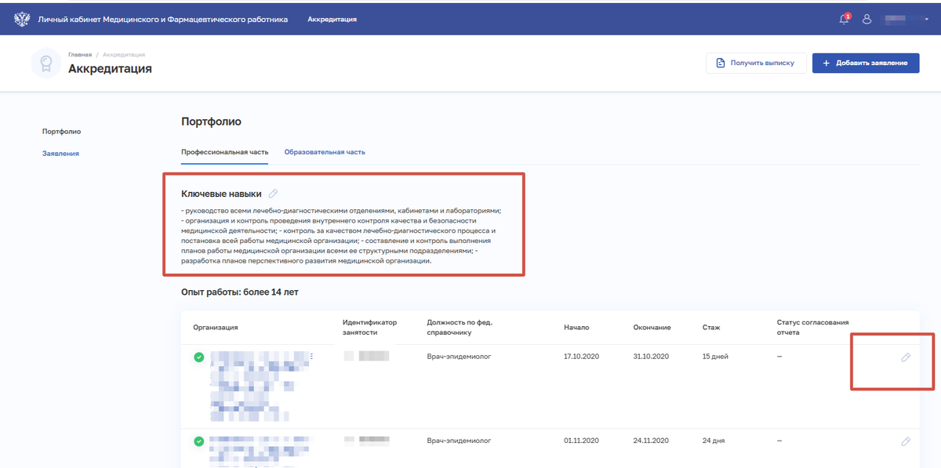Go to Главная breadcrumb link

coord(80,54)
